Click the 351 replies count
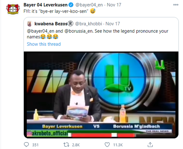Screen dimensions: 183x149 pos(35,145)
